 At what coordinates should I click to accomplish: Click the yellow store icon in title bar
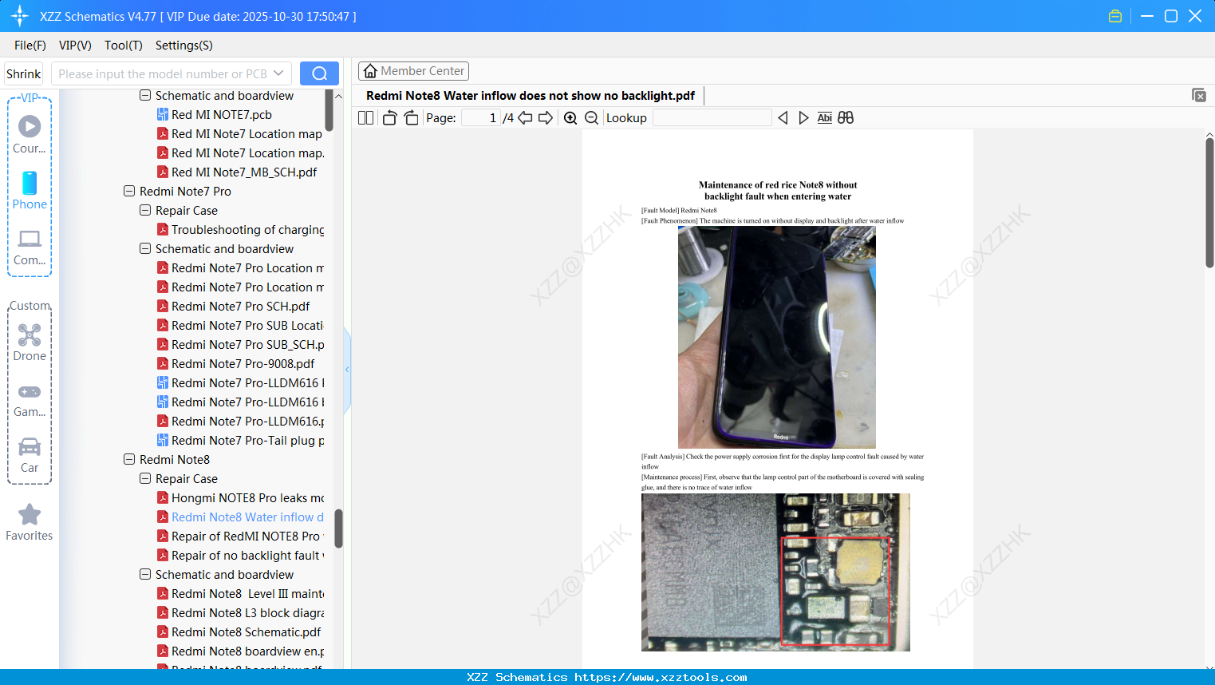pyautogui.click(x=1115, y=16)
